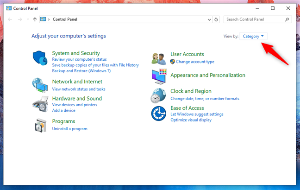Open the Appearance and Personalization monitor icon
Viewport: 300px width, 190px height.
pos(159,76)
